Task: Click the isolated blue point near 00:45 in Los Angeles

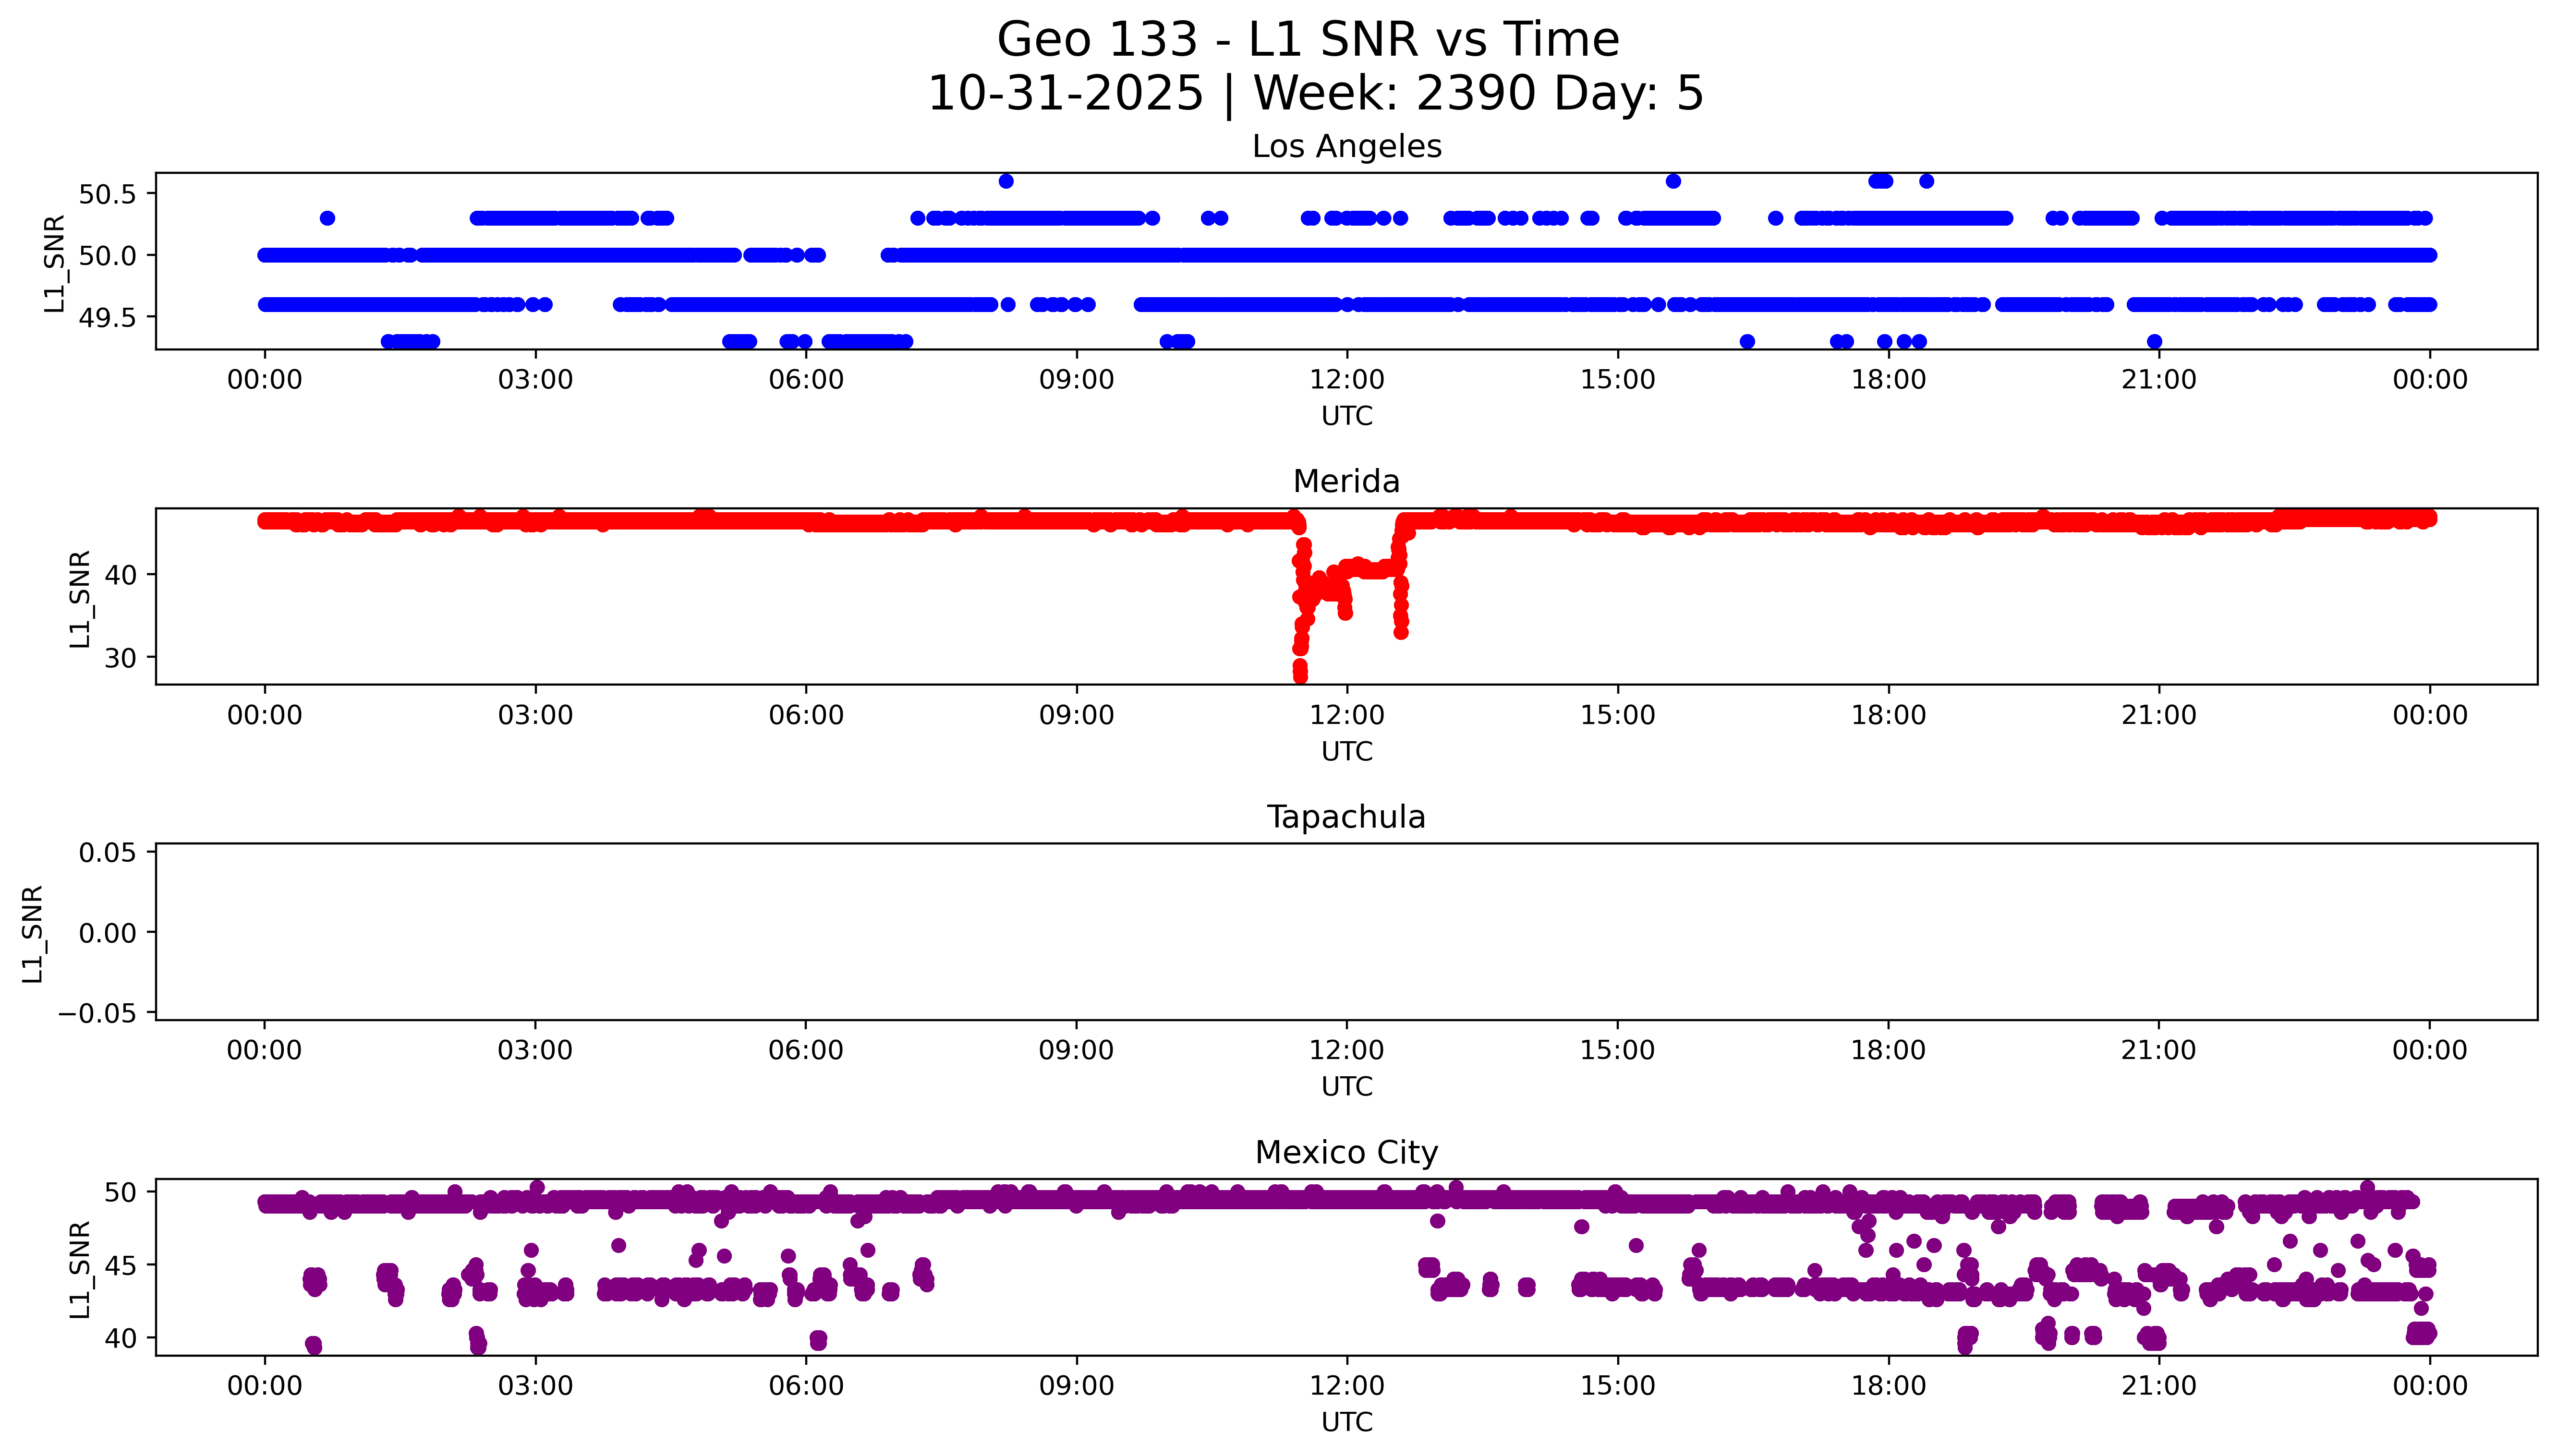Action: pyautogui.click(x=327, y=218)
